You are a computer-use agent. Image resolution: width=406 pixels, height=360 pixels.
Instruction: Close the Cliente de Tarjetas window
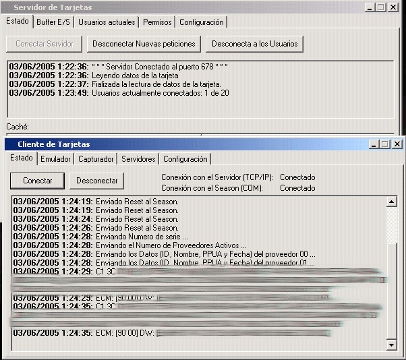[x=397, y=144]
